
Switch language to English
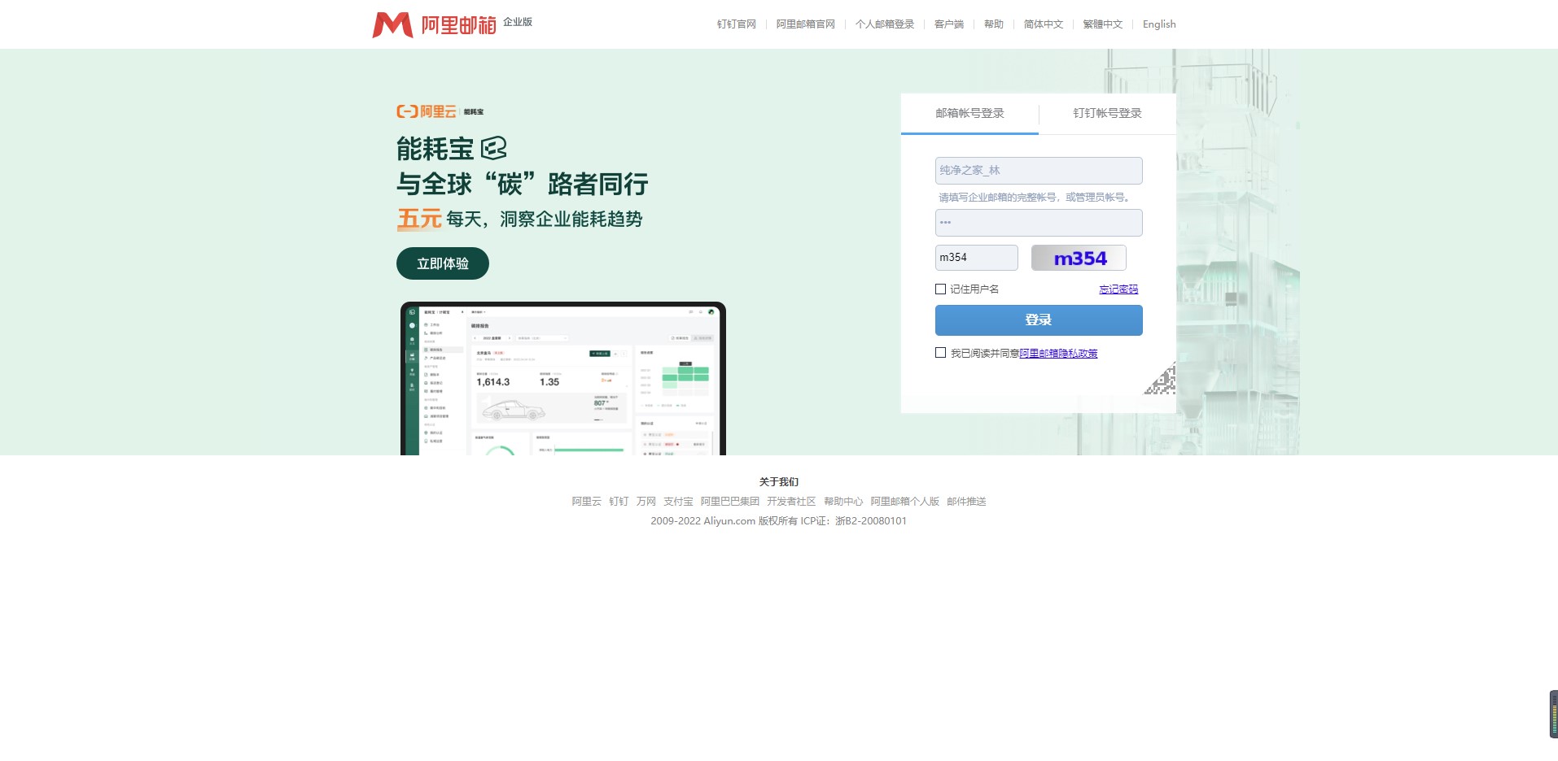pos(1159,24)
